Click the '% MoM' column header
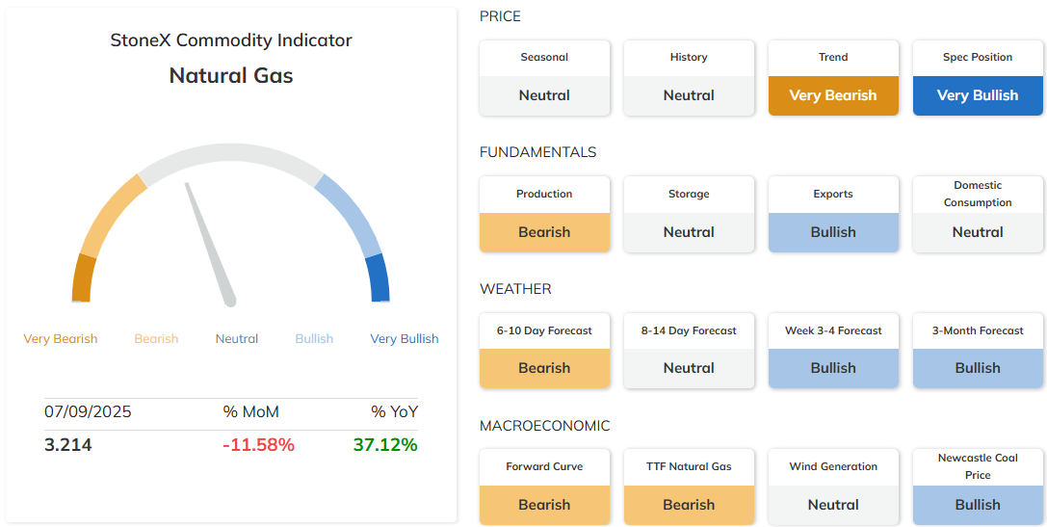Screen dimensions: 1047x527 (x=251, y=411)
